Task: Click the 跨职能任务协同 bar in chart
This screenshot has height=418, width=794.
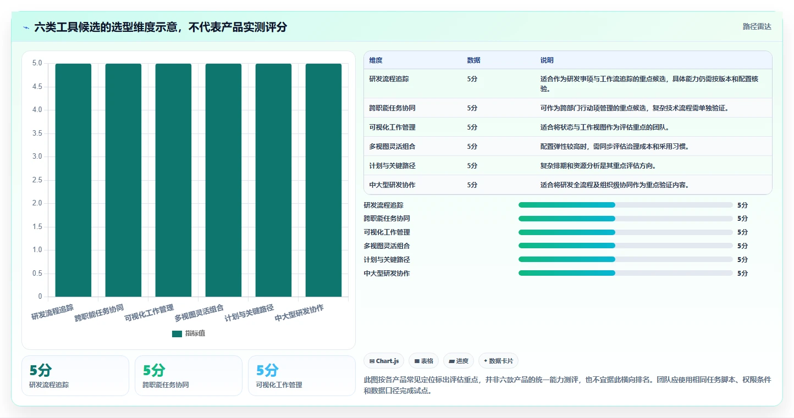Action: [x=123, y=180]
